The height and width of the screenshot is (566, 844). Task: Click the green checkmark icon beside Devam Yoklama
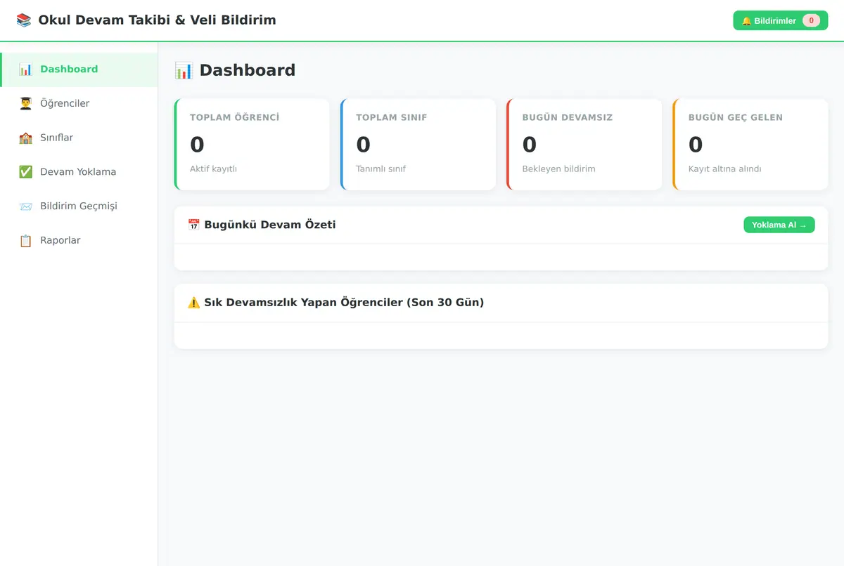tap(25, 172)
